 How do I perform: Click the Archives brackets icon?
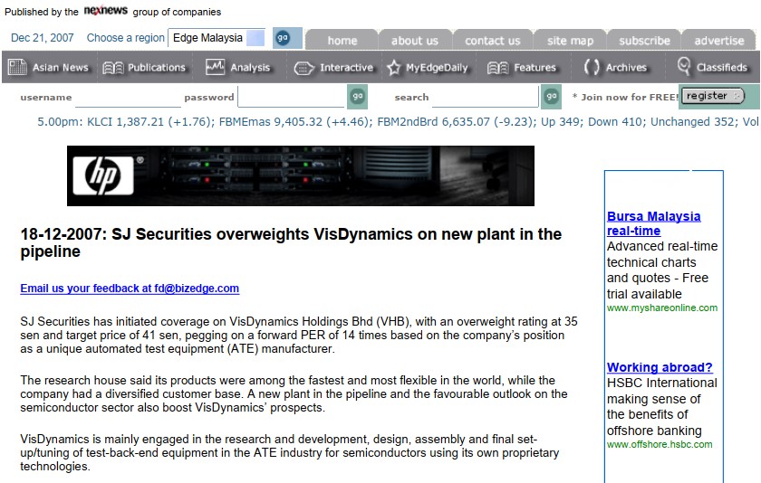coord(592,67)
